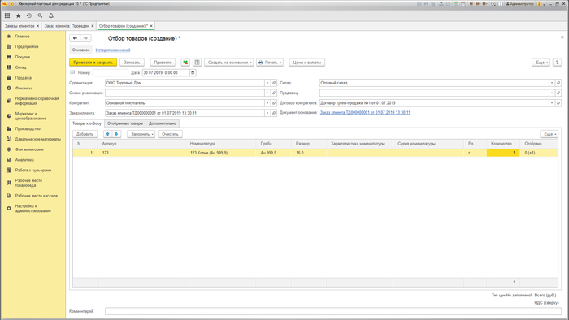
Task: Open the sections grid menu icon
Action: point(7,15)
